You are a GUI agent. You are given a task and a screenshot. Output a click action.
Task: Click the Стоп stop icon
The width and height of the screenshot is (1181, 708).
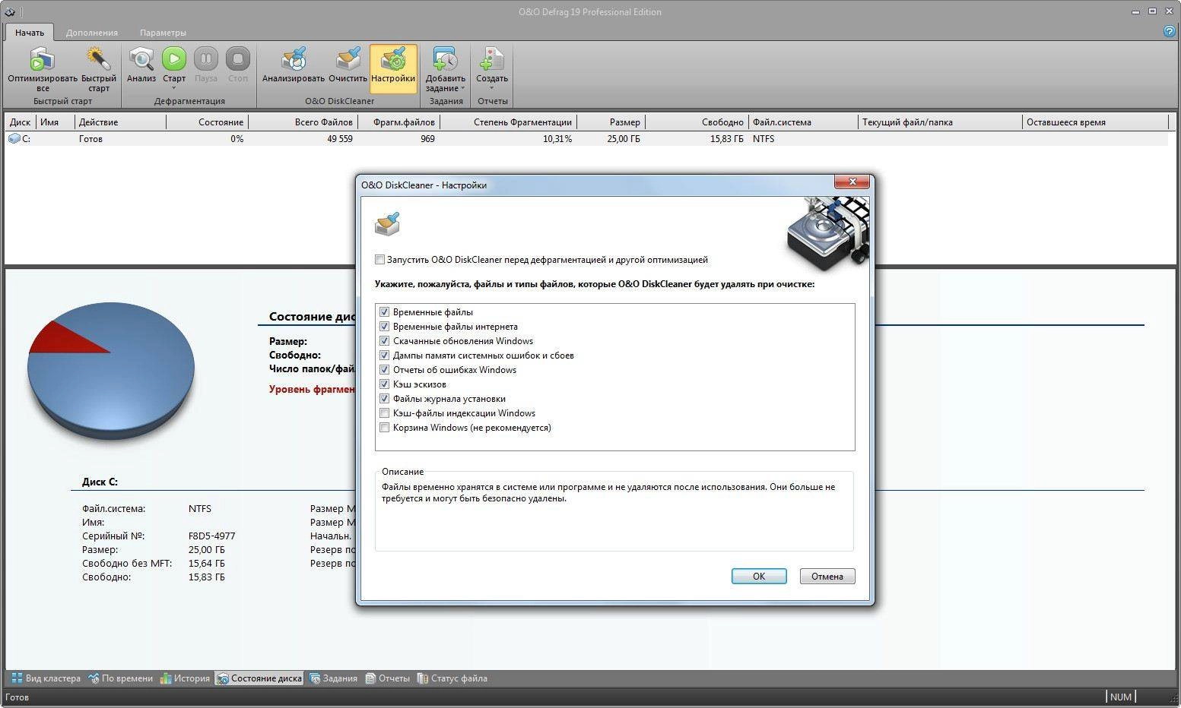click(x=238, y=59)
